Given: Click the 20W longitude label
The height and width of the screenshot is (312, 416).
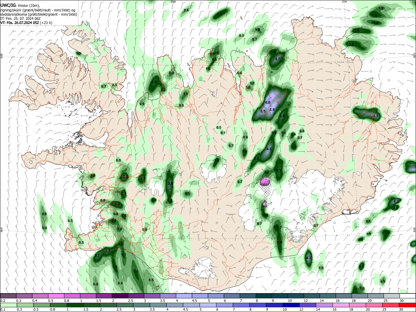Looking at the screenshot, I should [173, 2].
